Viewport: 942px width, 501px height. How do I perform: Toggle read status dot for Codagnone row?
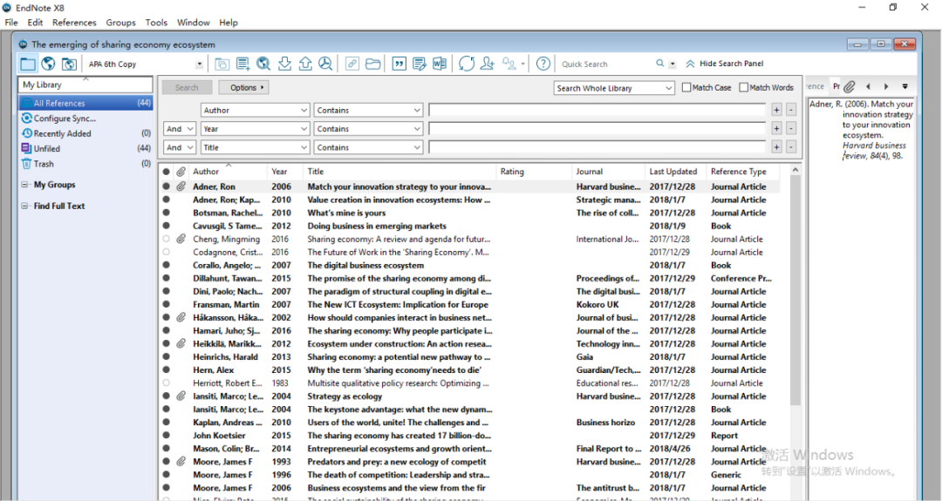click(167, 252)
